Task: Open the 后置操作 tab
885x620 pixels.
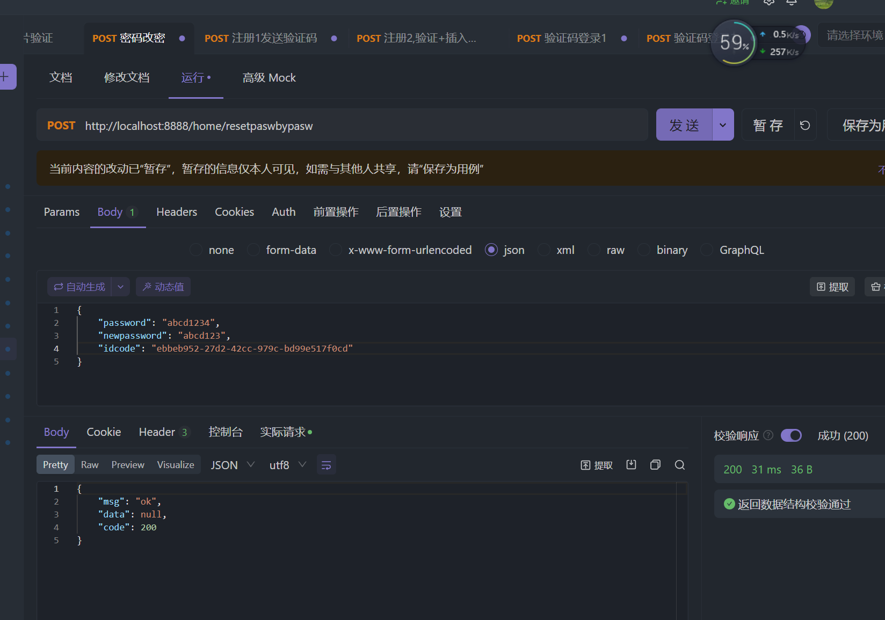Action: point(399,212)
